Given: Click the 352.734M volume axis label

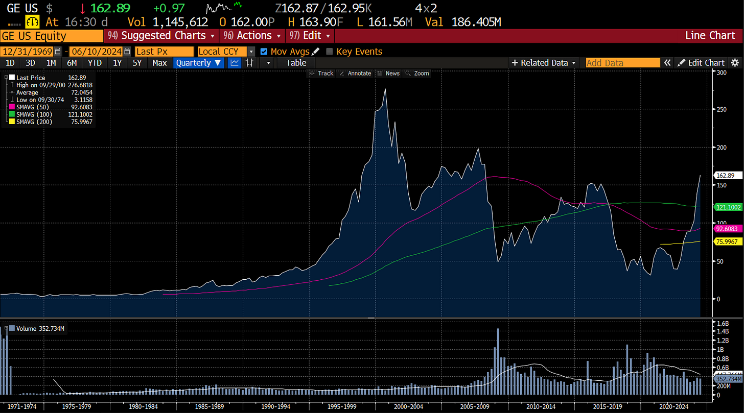Looking at the screenshot, I should [728, 379].
